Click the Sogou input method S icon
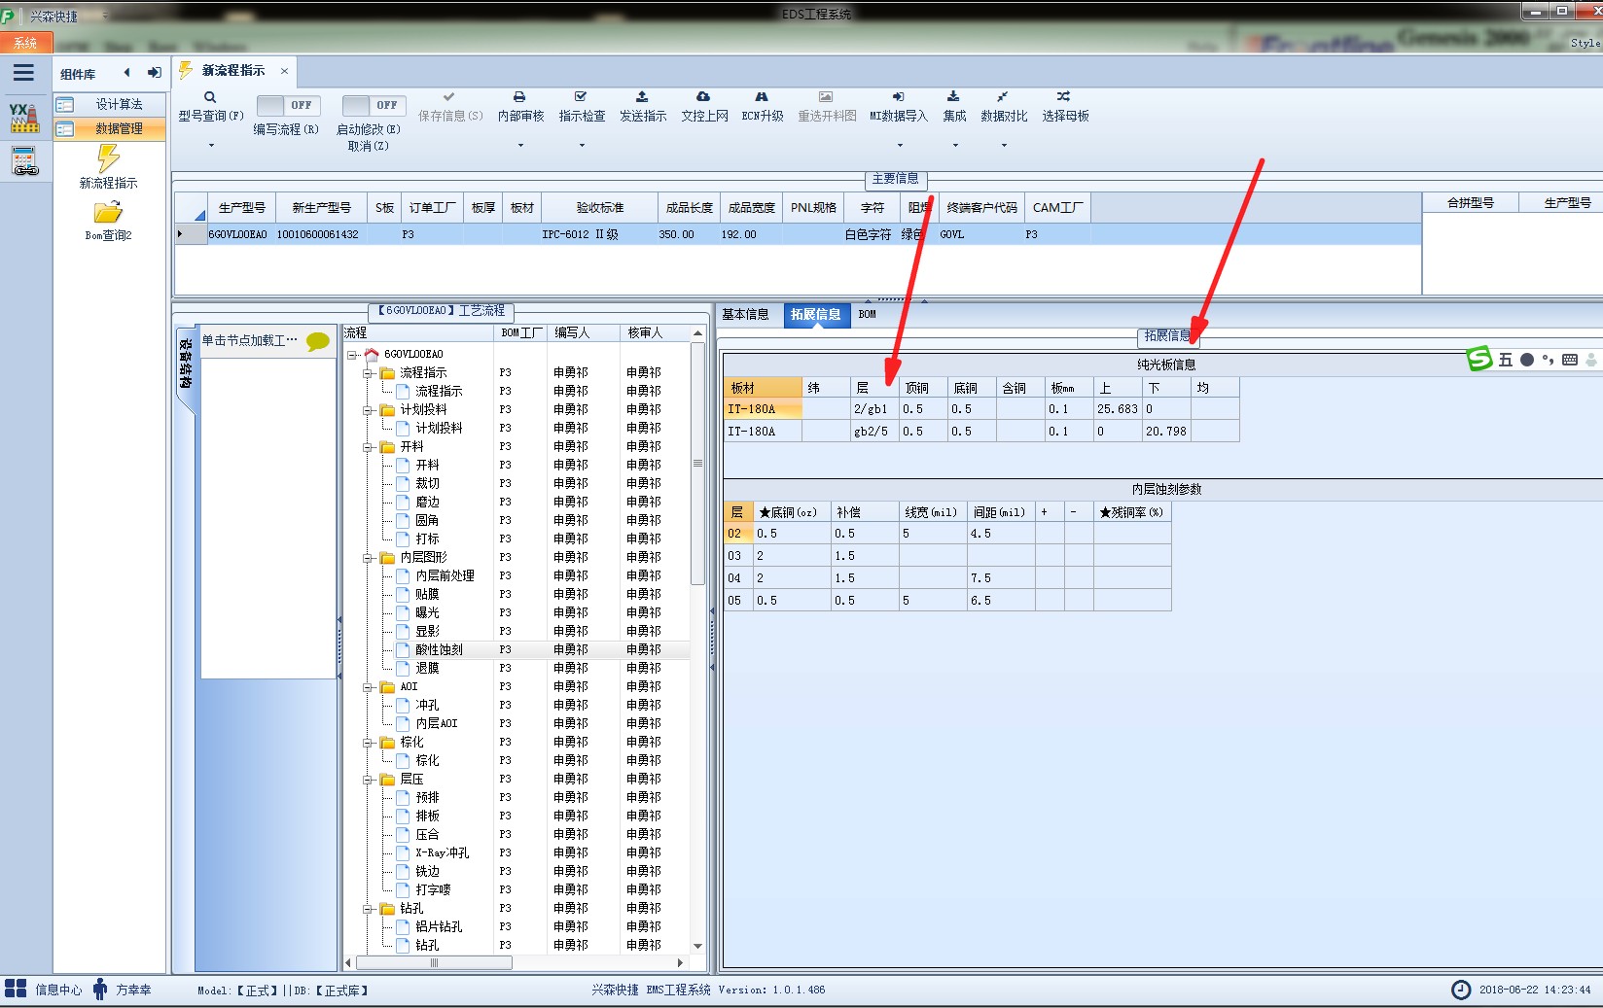This screenshot has width=1603, height=1008. pyautogui.click(x=1479, y=359)
